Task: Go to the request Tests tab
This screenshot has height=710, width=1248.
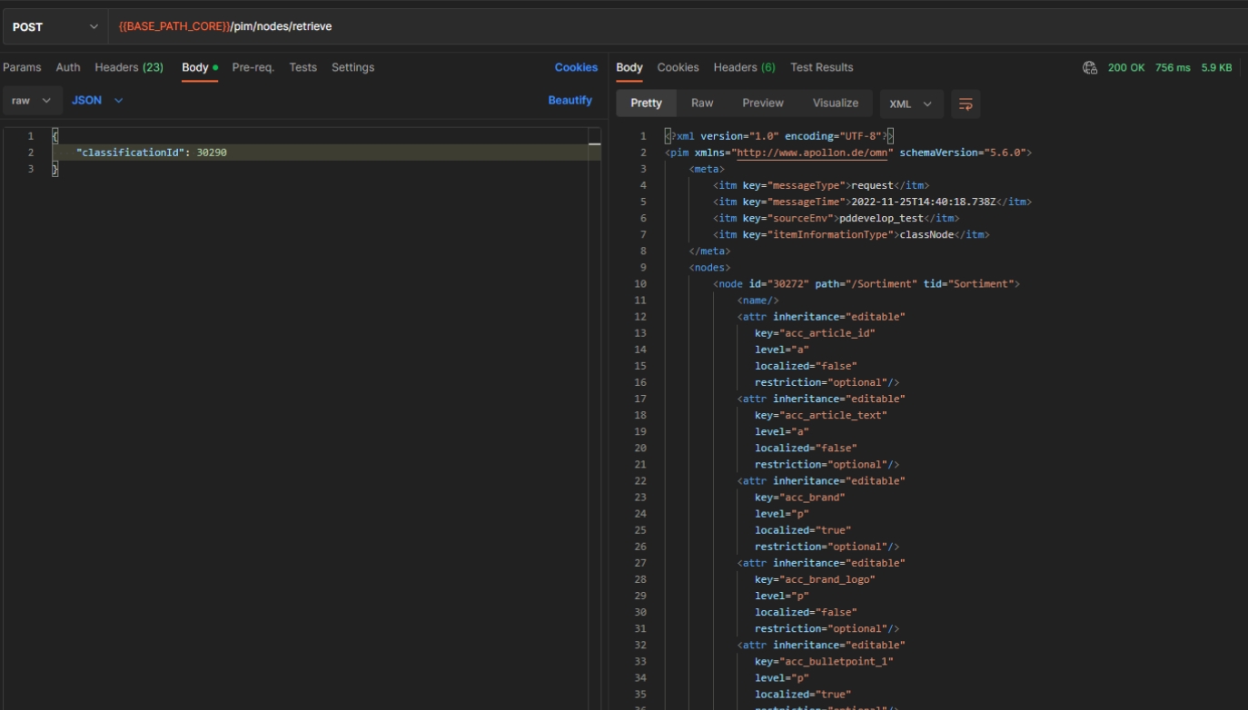Action: coord(302,67)
